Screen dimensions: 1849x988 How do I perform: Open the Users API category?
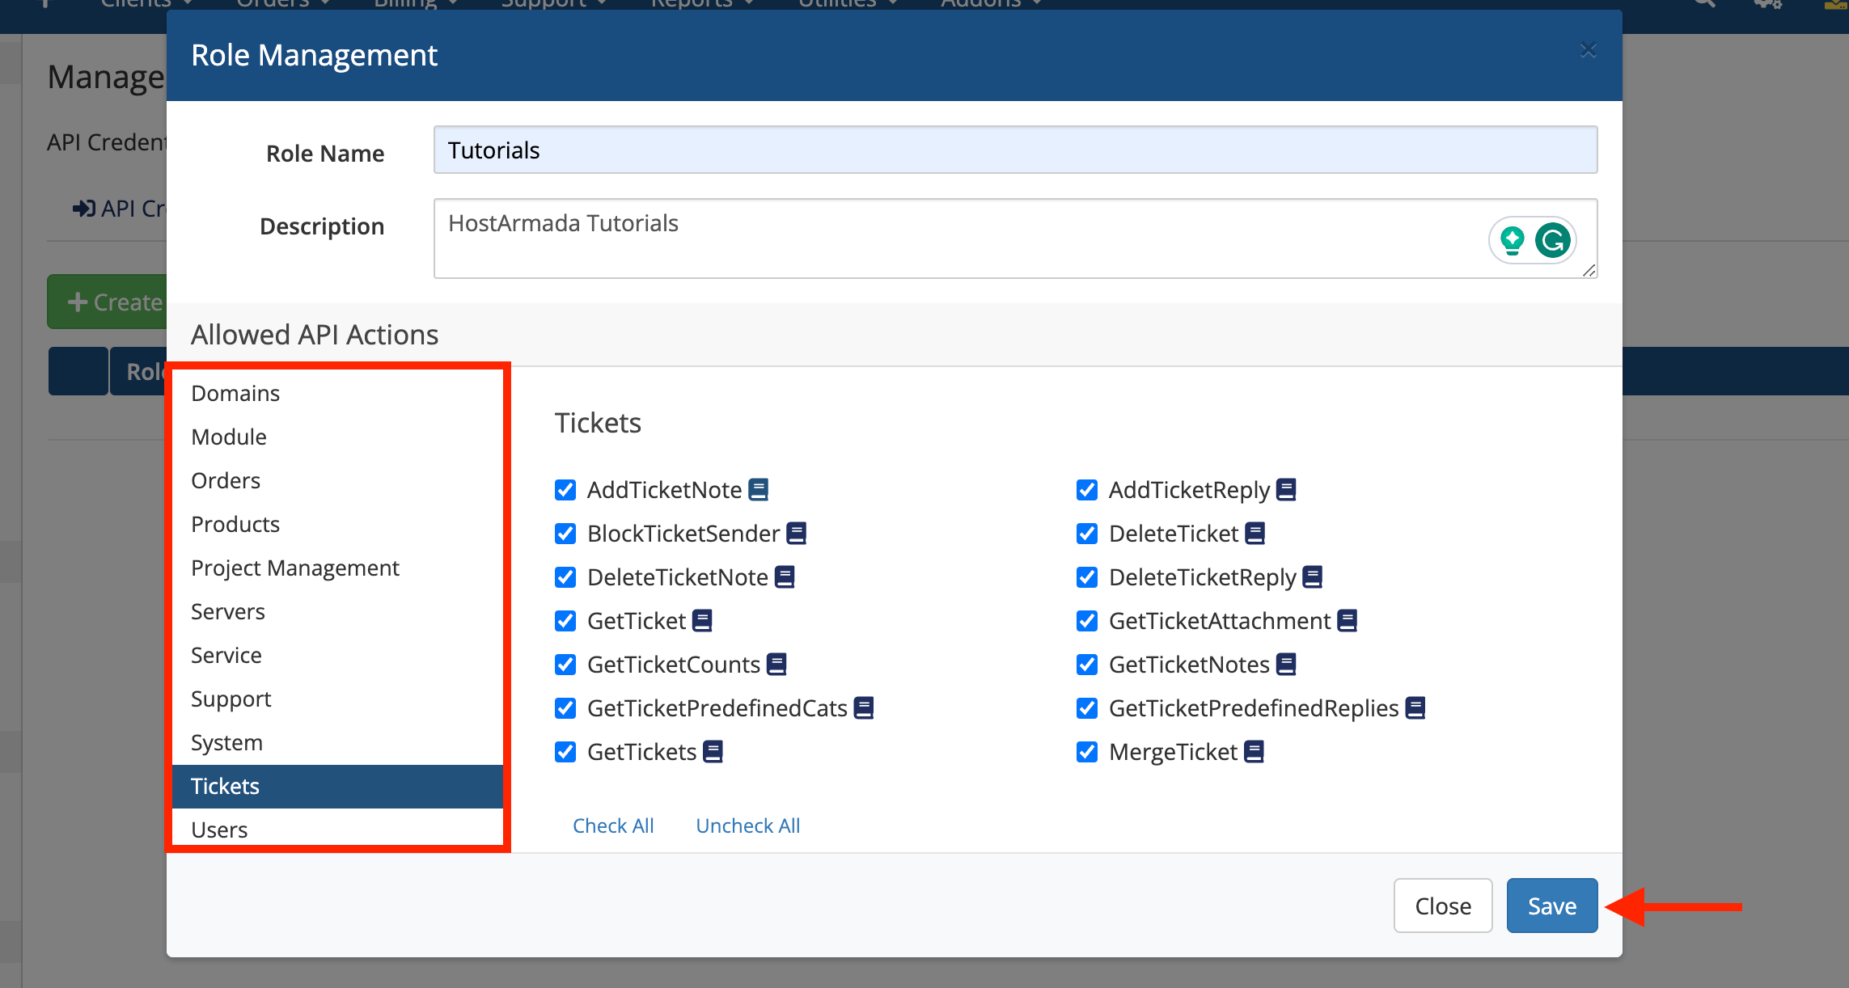[337, 829]
